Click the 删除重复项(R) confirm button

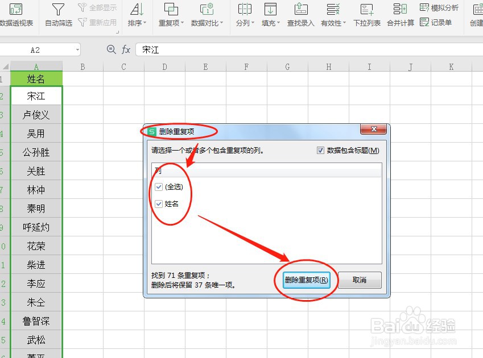tap(306, 280)
